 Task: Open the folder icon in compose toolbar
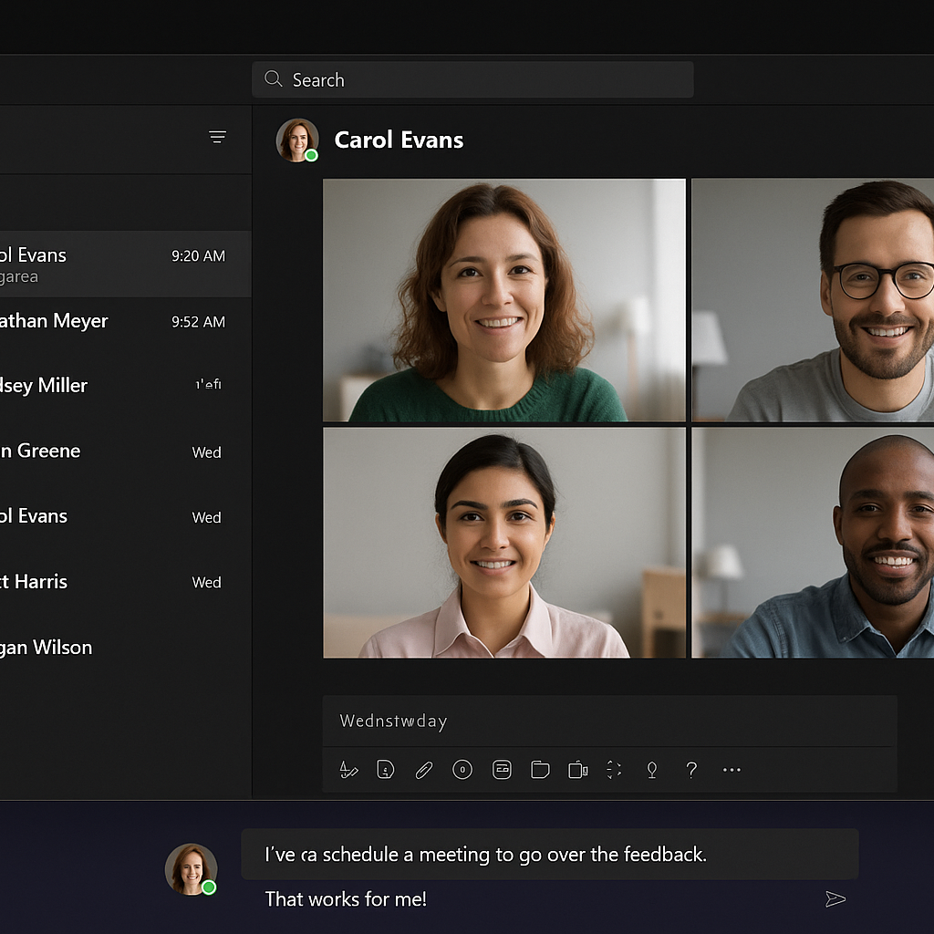pos(540,770)
